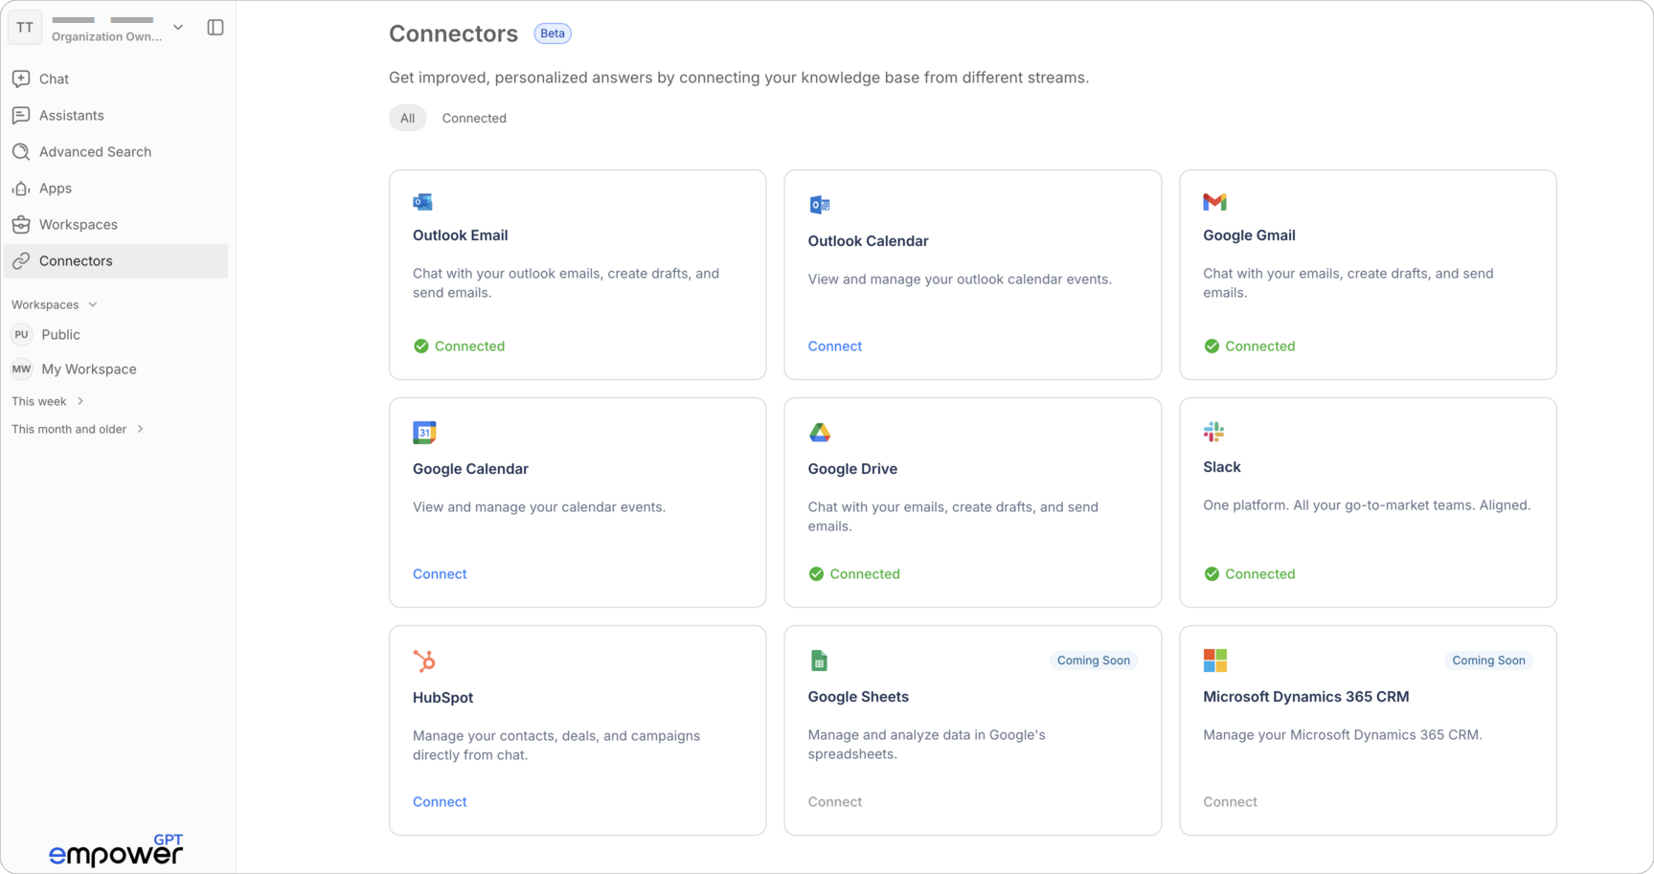Click the Microsoft Dynamics 365 logo
Viewport: 1654px width, 874px height.
pos(1214,661)
